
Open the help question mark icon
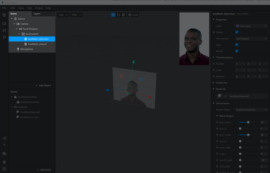tap(4, 169)
